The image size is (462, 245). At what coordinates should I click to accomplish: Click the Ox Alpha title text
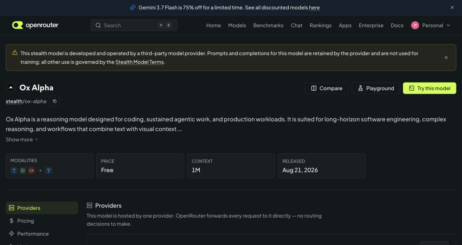tap(36, 88)
